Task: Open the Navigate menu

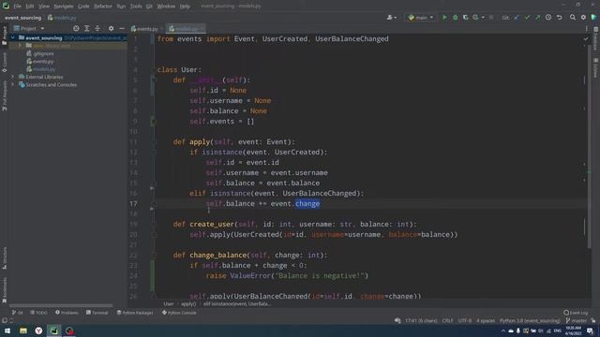Action: (x=64, y=7)
